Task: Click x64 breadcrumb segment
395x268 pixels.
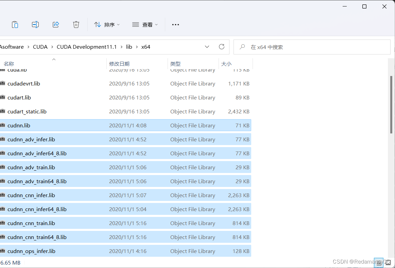Action: [x=145, y=47]
